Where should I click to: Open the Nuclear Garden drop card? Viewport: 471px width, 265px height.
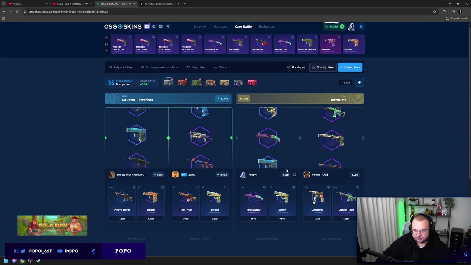[307, 44]
